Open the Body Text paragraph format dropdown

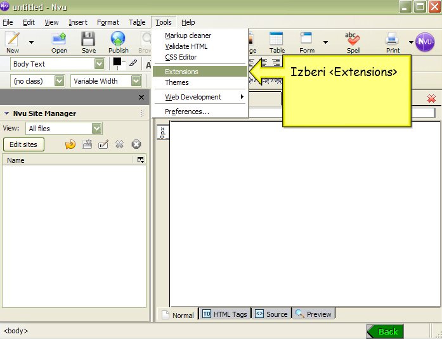click(x=58, y=64)
